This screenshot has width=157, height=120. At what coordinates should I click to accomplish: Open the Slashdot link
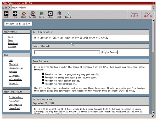(14, 64)
